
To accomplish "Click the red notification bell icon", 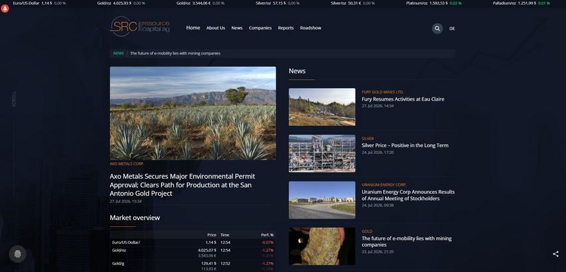I will coord(5,9).
